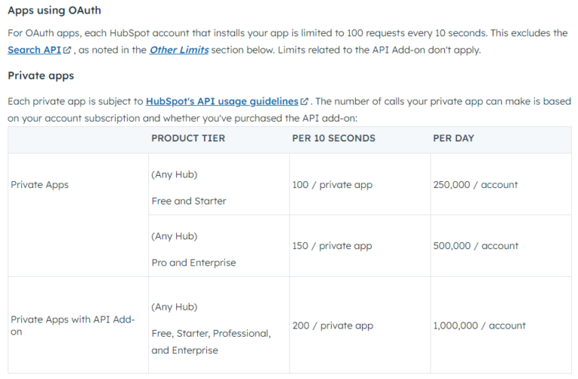Click the PER 10 SECONDS column header
The height and width of the screenshot is (379, 578).
click(x=333, y=138)
